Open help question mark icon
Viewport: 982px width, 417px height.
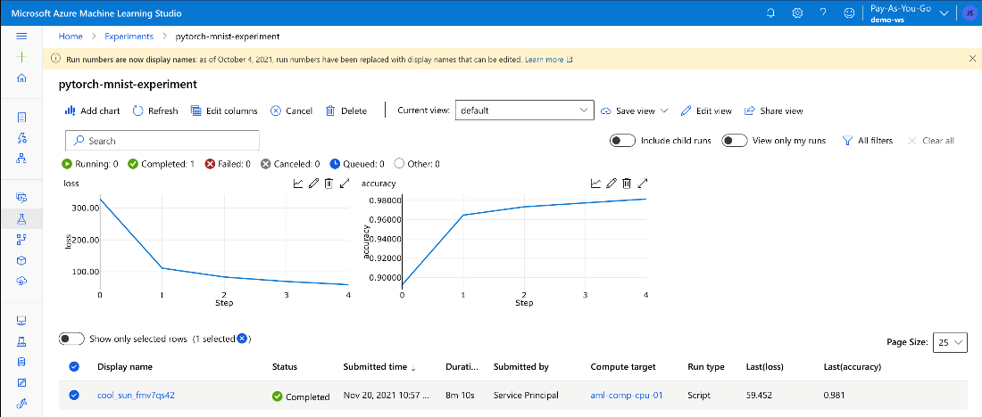tap(823, 12)
